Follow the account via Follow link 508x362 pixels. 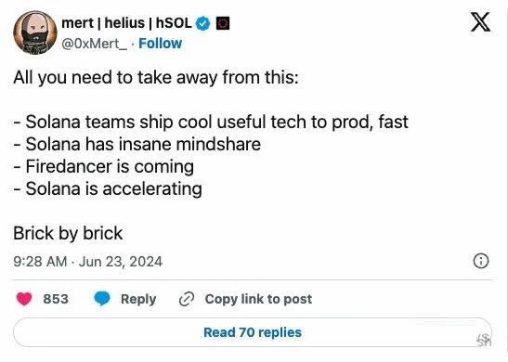point(160,44)
